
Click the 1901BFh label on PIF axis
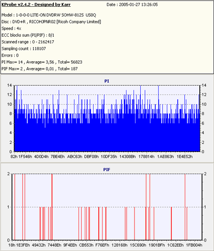coord(156,245)
